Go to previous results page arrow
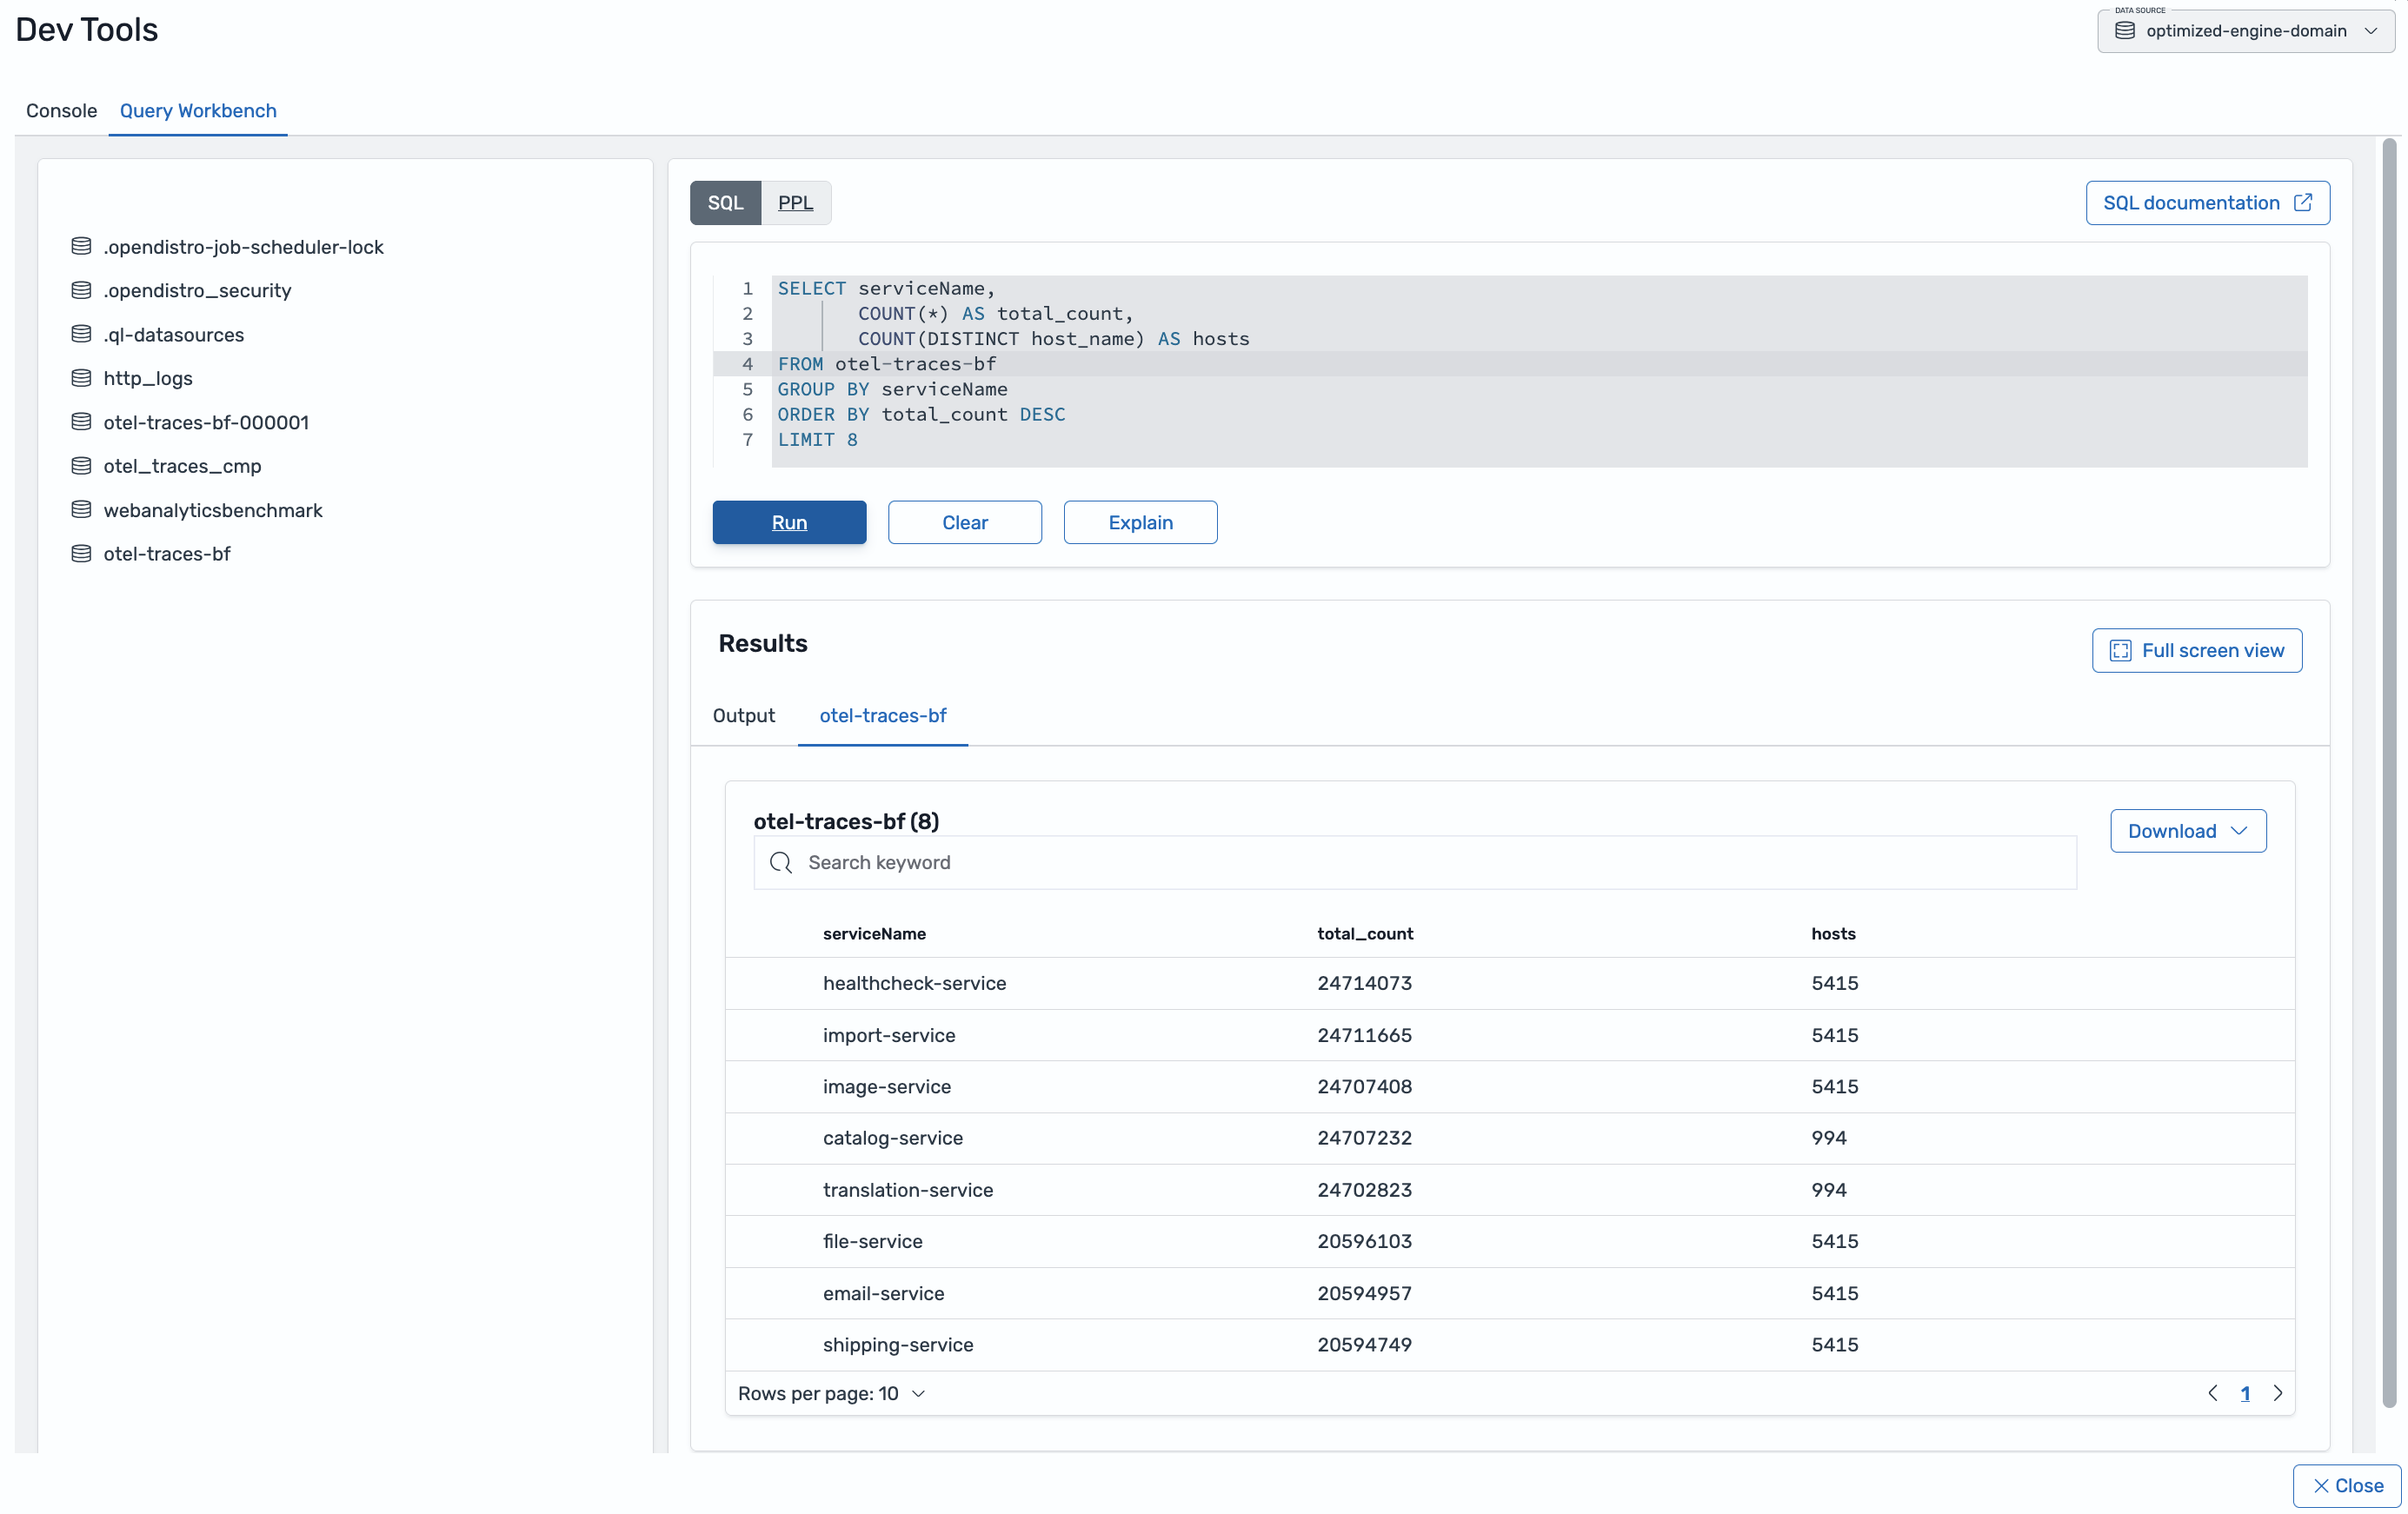Viewport: 2408px width, 1514px height. point(2213,1393)
